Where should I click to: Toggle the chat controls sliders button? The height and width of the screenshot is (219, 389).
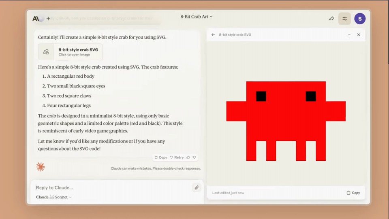click(344, 19)
